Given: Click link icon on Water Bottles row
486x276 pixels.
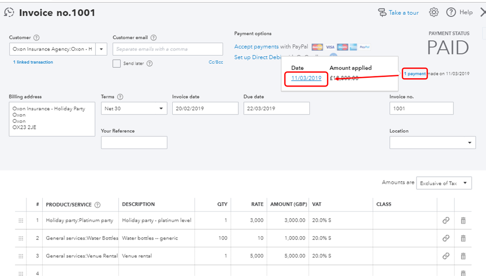Looking at the screenshot, I should (x=446, y=238).
